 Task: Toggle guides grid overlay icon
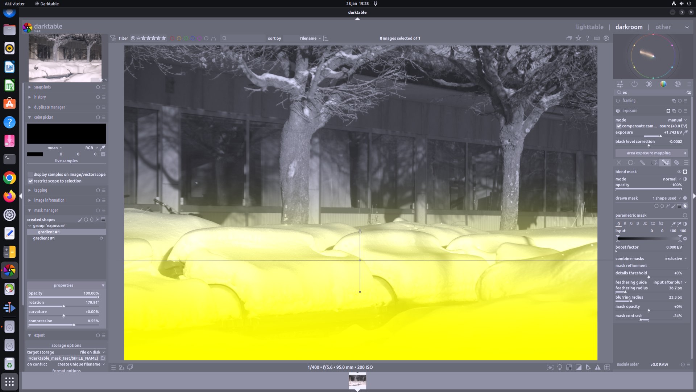(607, 367)
